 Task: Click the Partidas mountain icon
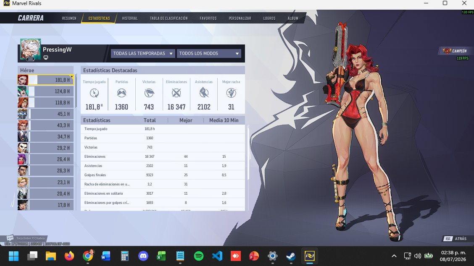coord(121,93)
